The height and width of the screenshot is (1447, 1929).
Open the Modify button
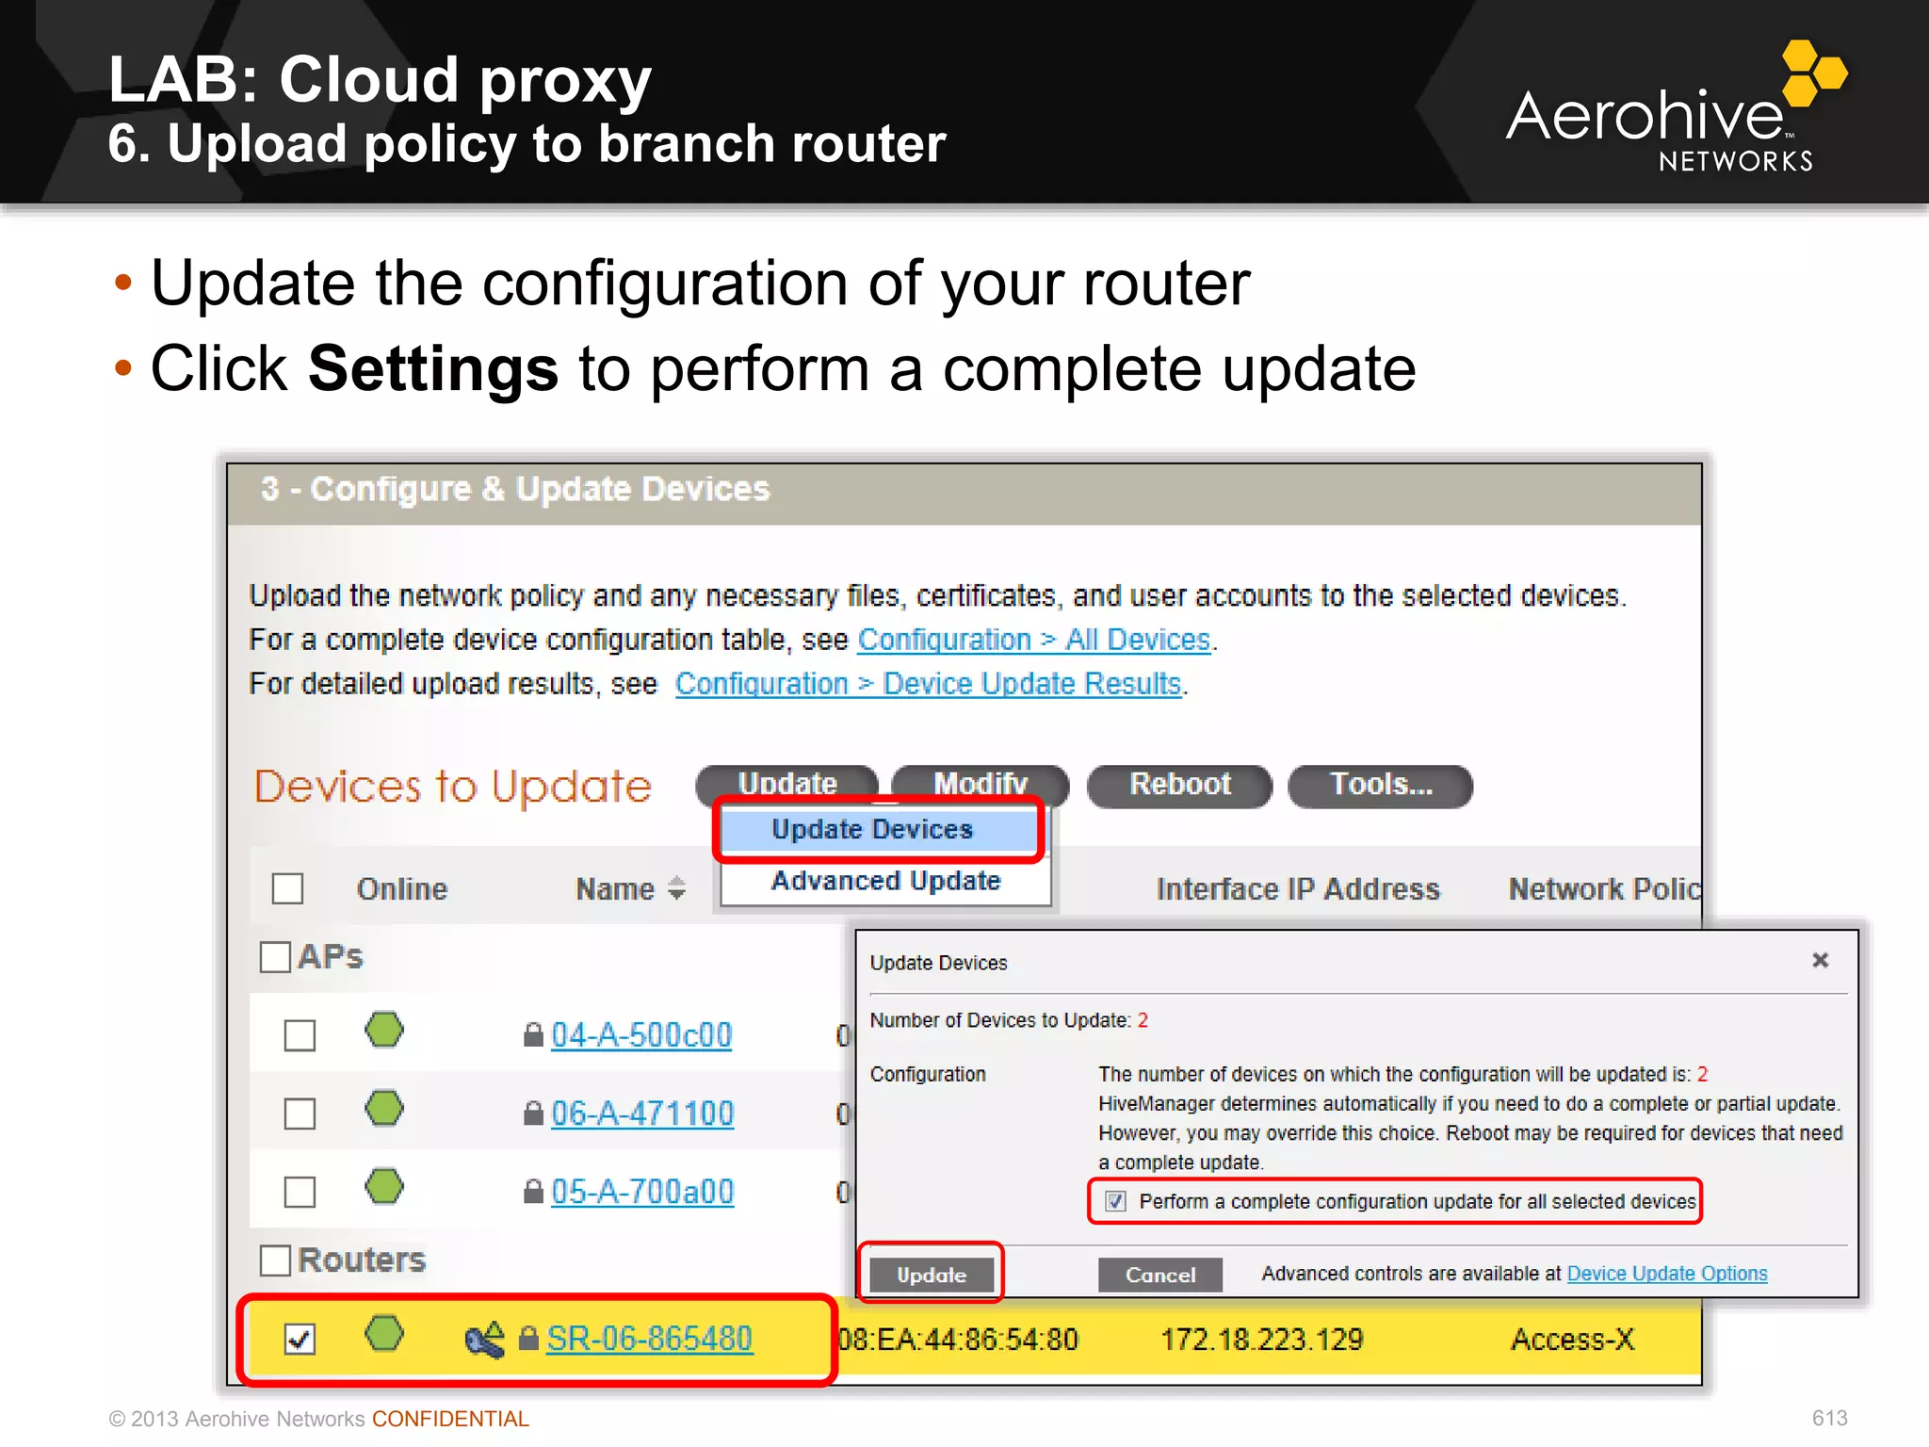point(981,784)
